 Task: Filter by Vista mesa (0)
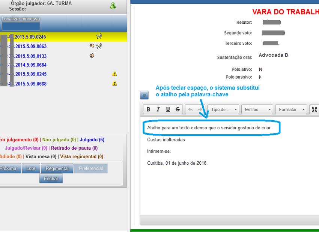41,156
